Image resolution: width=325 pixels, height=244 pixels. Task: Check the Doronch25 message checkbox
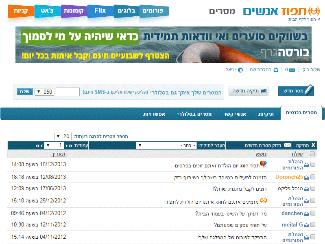(x=313, y=177)
